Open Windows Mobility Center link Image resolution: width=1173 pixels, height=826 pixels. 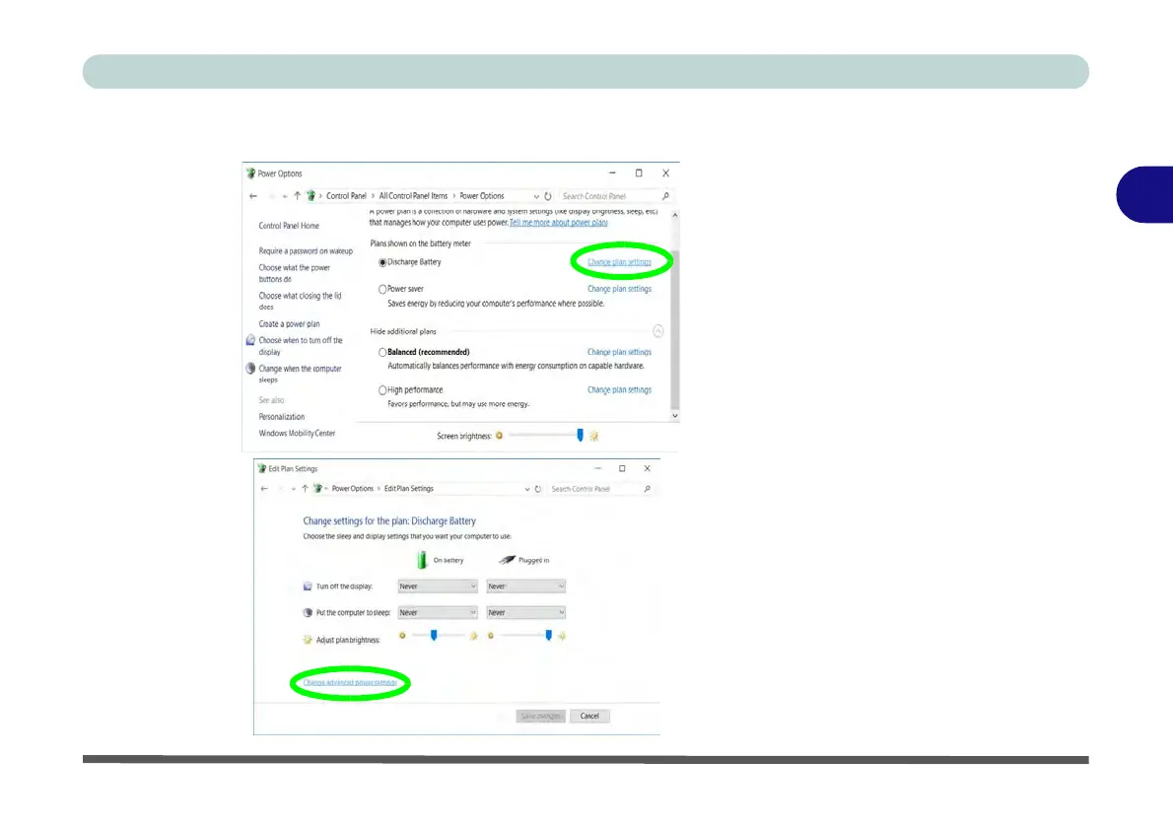point(297,433)
